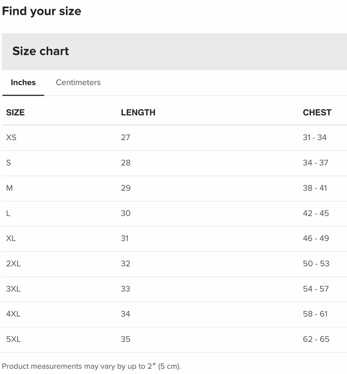This screenshot has height=374, width=347.
Task: Click the Size chart heading
Action: [x=41, y=51]
